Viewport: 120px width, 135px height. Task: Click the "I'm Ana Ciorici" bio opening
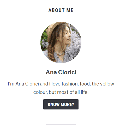tap(23, 84)
